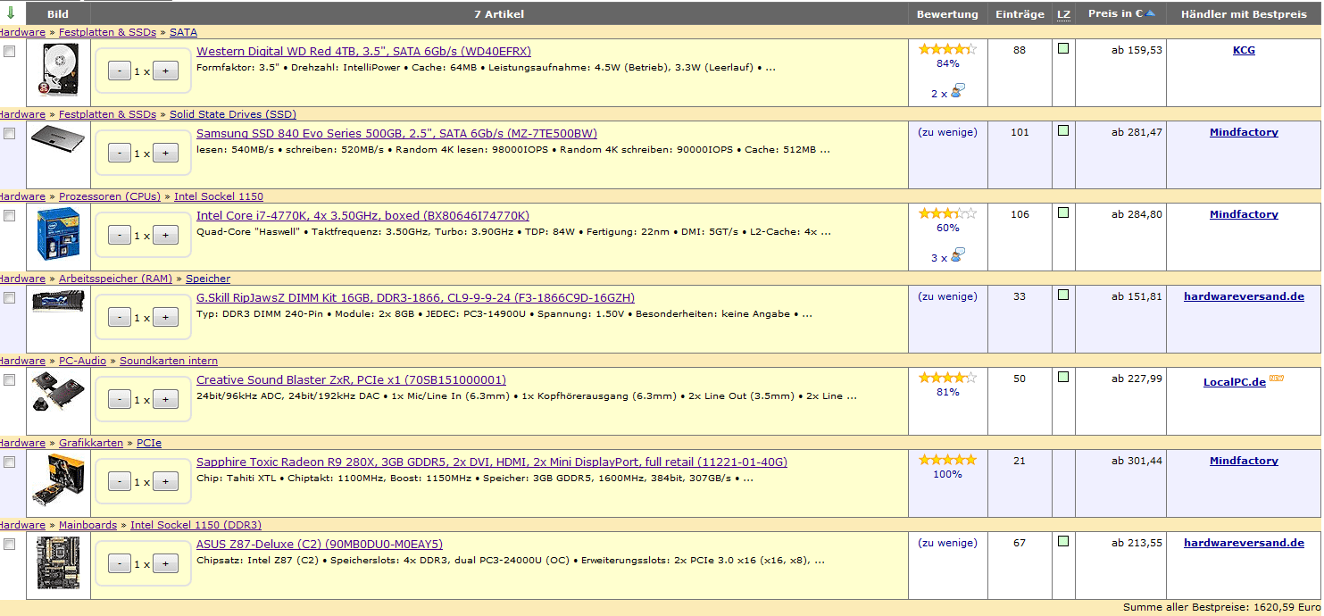1324x616 pixels.
Task: Increase quantity of G.Skill RAM kit with plus
Action: coord(165,318)
